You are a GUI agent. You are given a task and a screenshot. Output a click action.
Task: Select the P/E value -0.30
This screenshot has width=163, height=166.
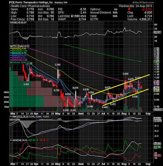point(83,10)
